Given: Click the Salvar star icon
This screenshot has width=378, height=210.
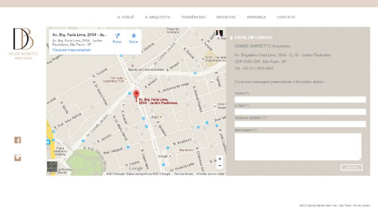Looking at the screenshot, I should coord(134,36).
